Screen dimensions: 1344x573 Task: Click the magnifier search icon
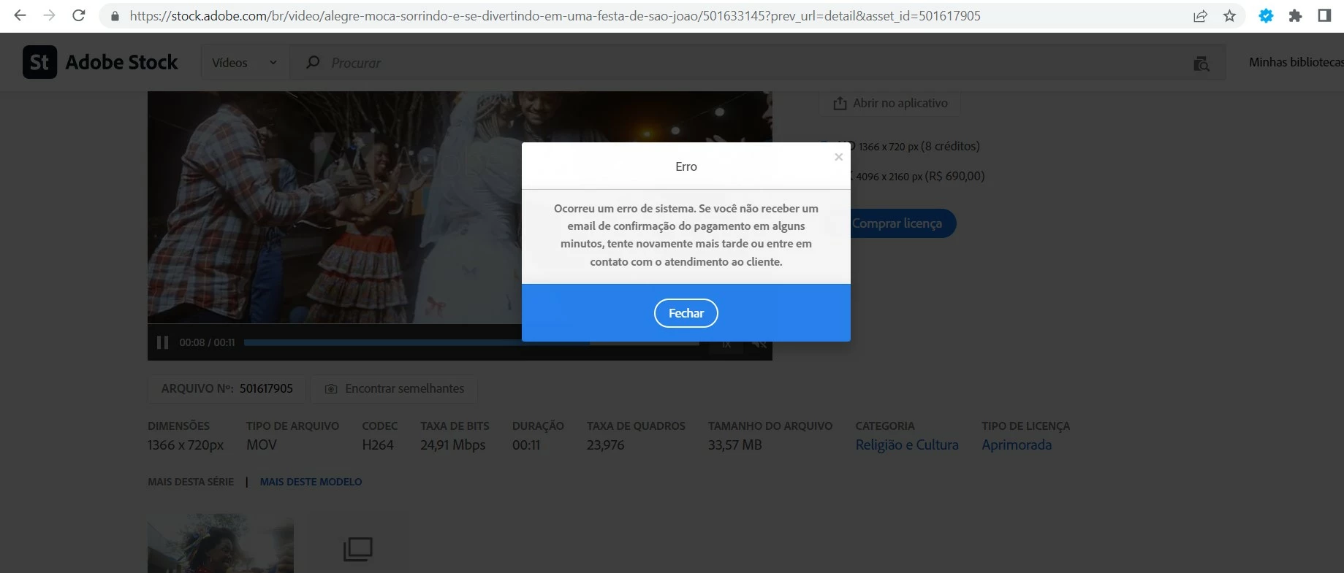[x=313, y=63]
